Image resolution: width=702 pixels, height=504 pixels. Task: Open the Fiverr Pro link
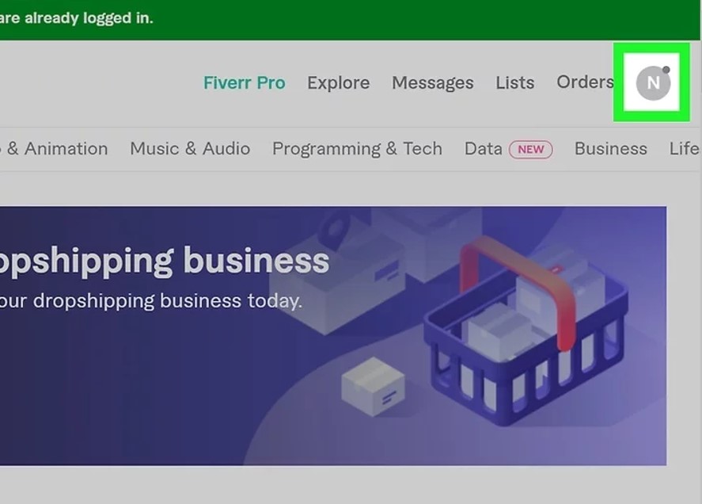[x=244, y=83]
